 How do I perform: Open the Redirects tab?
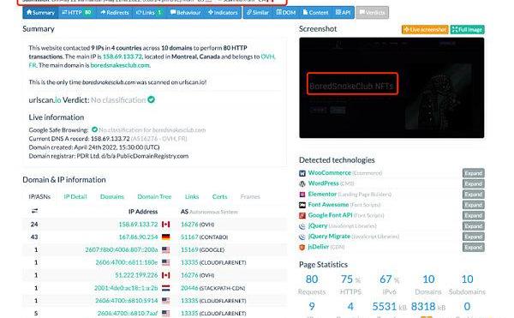[115, 13]
